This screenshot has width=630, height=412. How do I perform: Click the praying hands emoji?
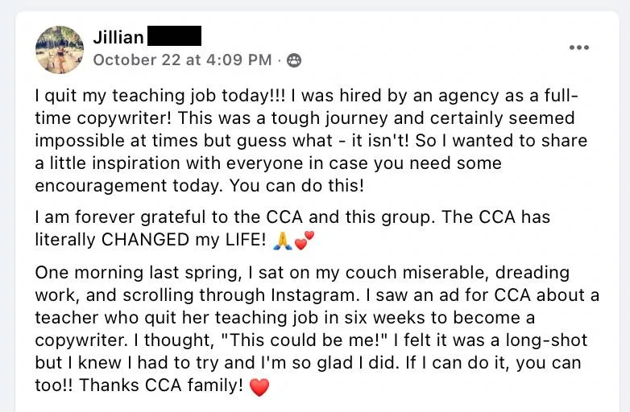click(x=283, y=241)
